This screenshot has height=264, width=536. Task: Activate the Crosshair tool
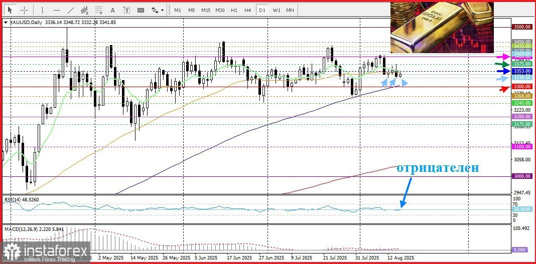coord(24,10)
